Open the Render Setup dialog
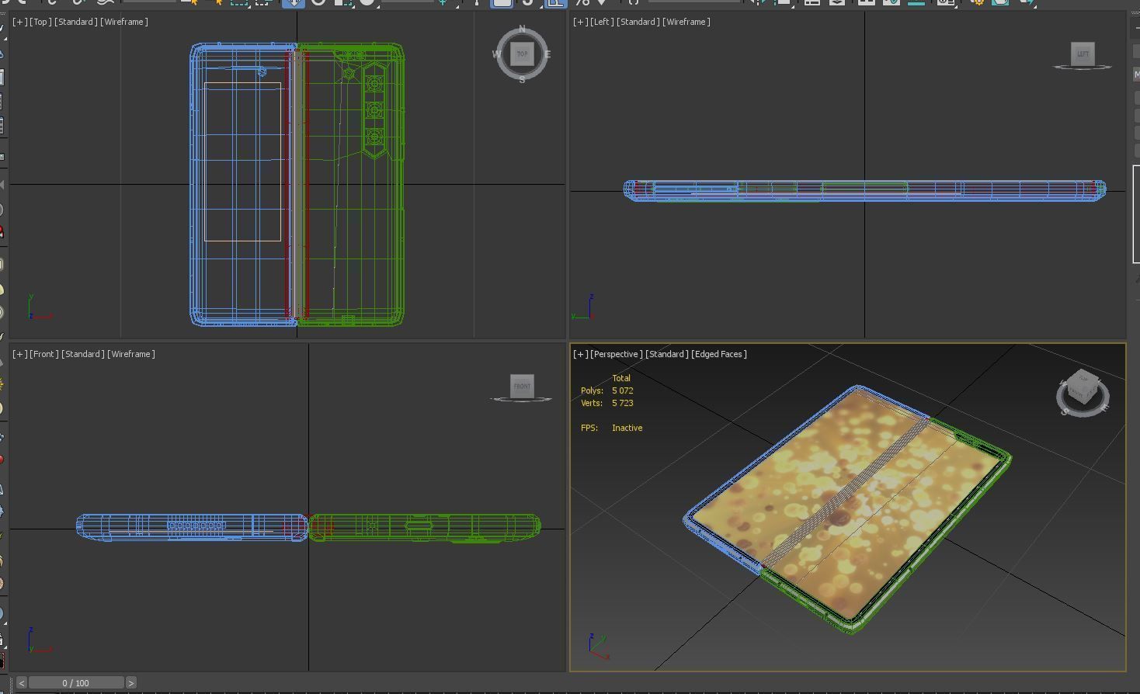The width and height of the screenshot is (1140, 694). pos(977,4)
